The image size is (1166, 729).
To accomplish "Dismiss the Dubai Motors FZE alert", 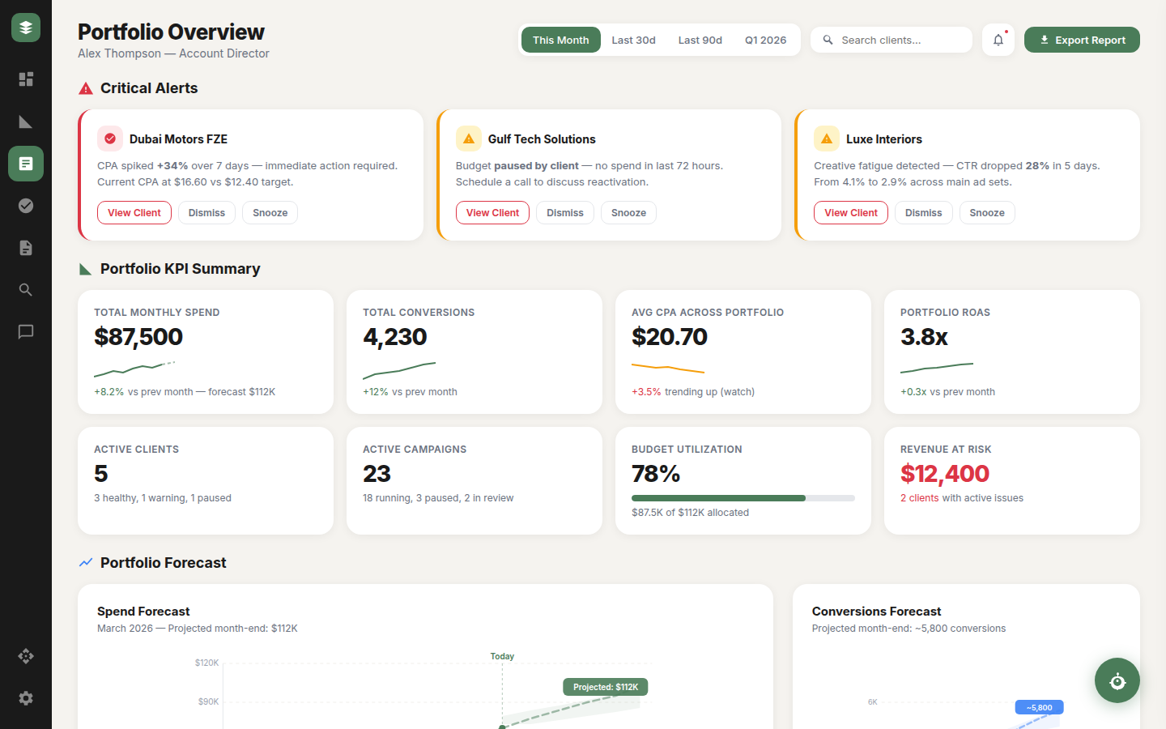I will (x=206, y=213).
